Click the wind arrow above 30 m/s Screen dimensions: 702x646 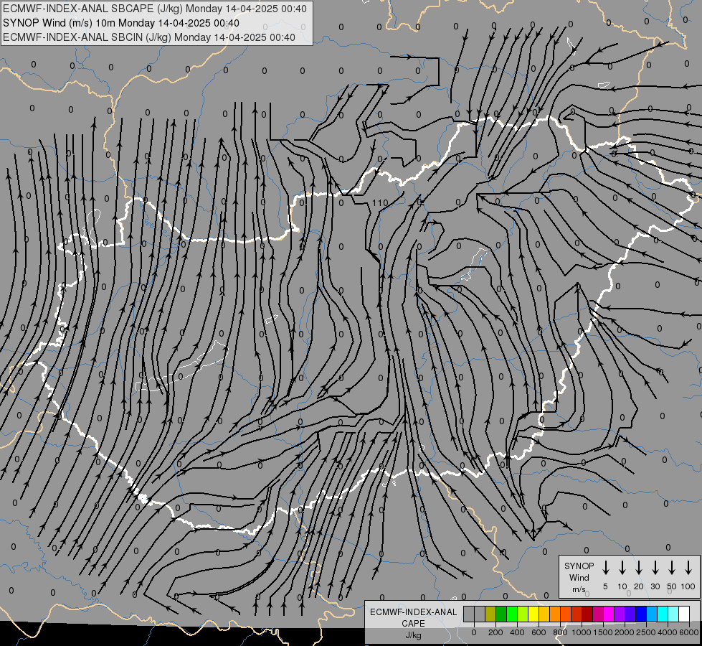[x=655, y=568]
